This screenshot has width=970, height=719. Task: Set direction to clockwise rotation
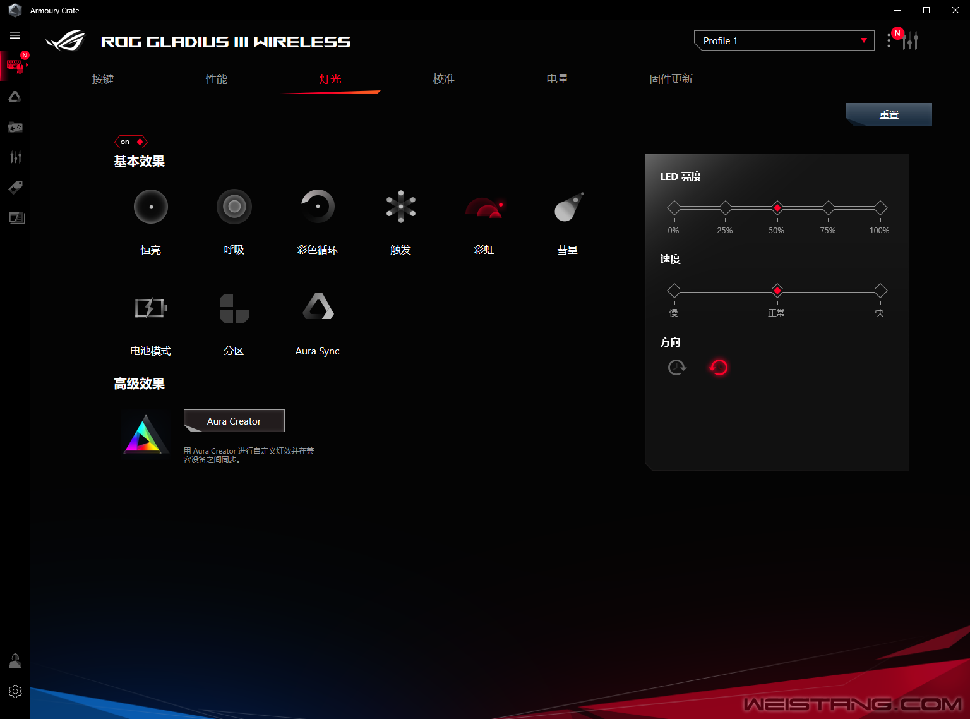pyautogui.click(x=677, y=367)
